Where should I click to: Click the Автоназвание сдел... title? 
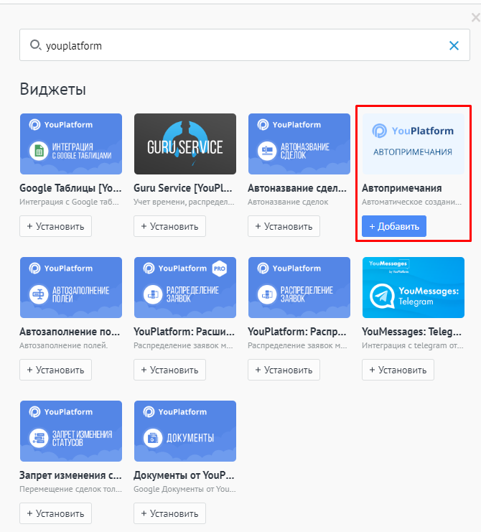[x=297, y=188]
